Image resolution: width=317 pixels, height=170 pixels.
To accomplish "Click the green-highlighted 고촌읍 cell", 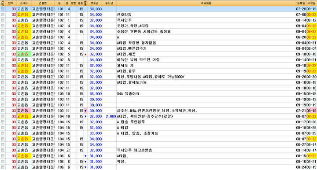I will 24,54.
